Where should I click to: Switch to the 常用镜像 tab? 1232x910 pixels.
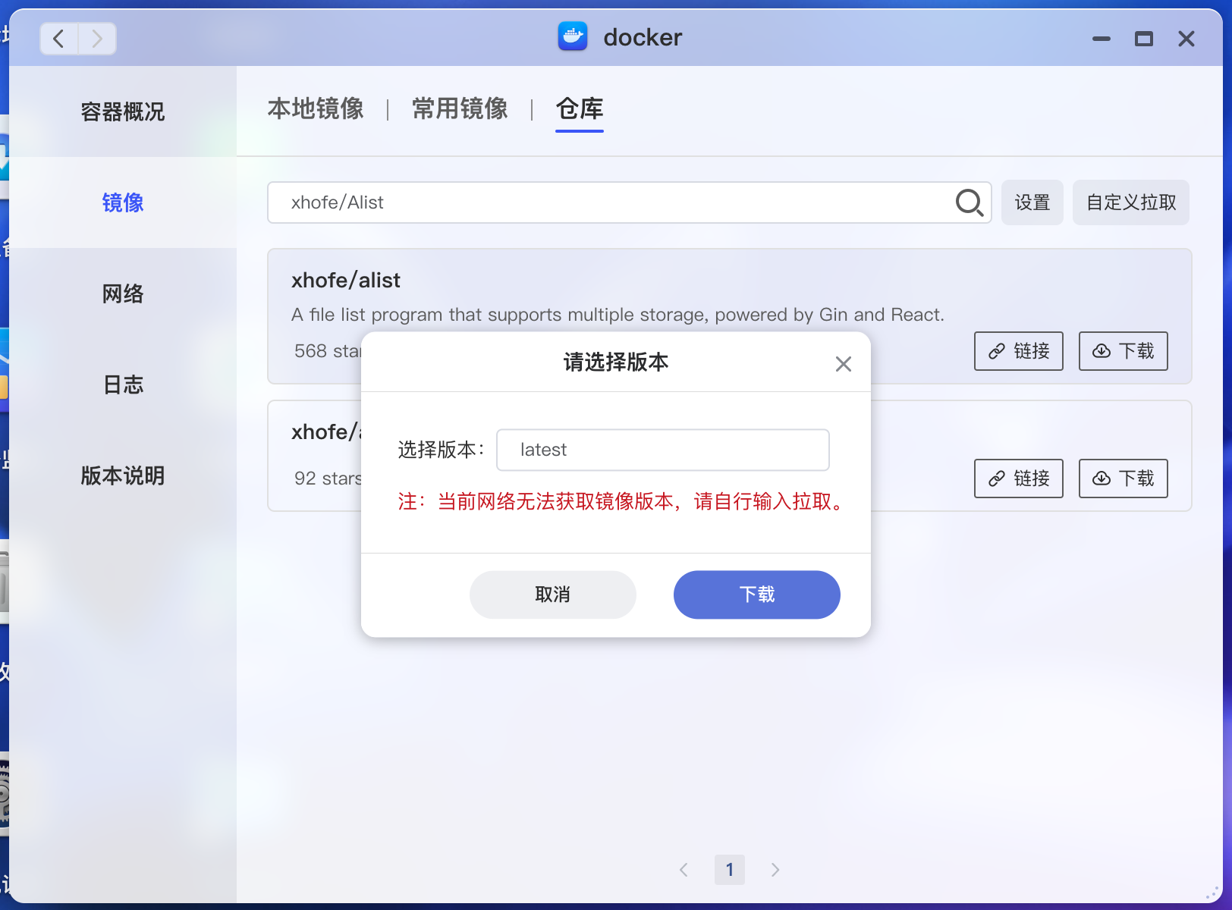(460, 109)
